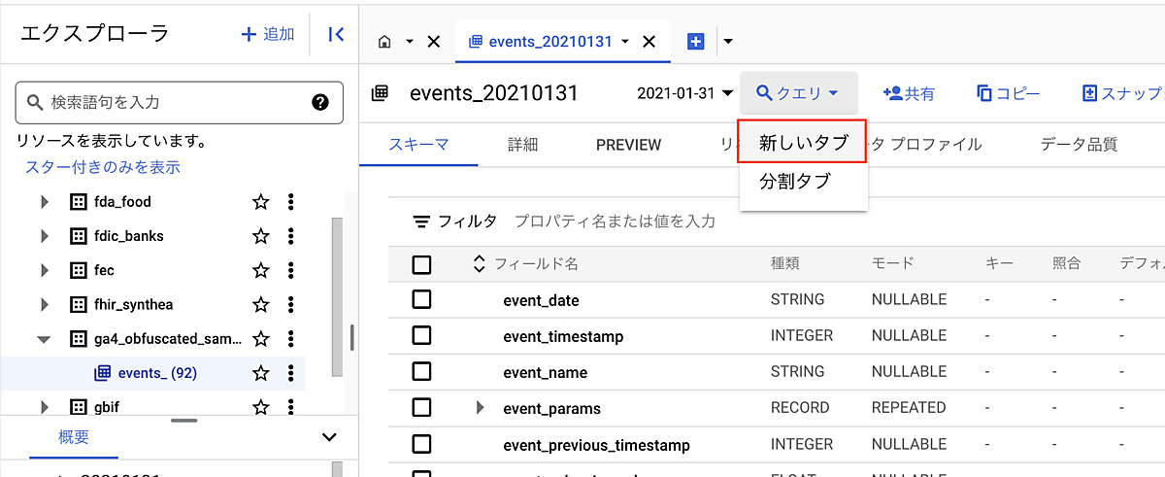Click the home tab icon
1165x477 pixels.
point(385,42)
